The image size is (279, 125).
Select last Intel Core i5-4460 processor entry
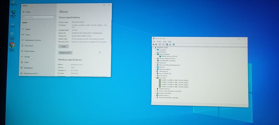[x=174, y=87]
